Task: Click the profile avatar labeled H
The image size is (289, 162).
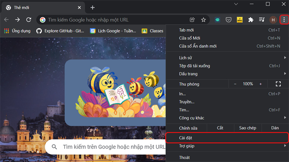Action: (x=273, y=20)
